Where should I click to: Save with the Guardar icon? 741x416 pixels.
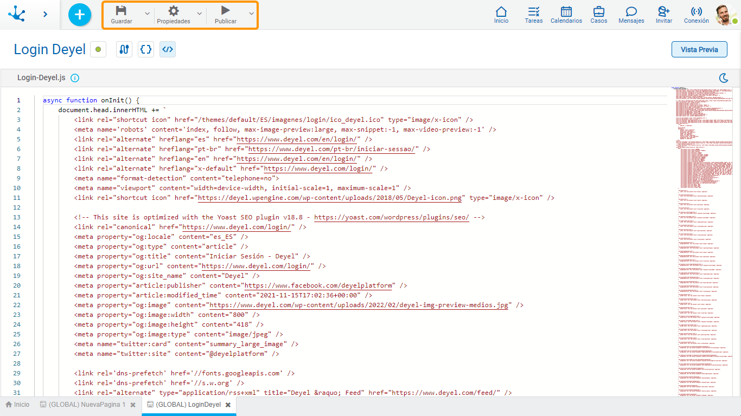coord(122,11)
